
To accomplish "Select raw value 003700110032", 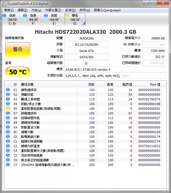I will tap(149, 146).
